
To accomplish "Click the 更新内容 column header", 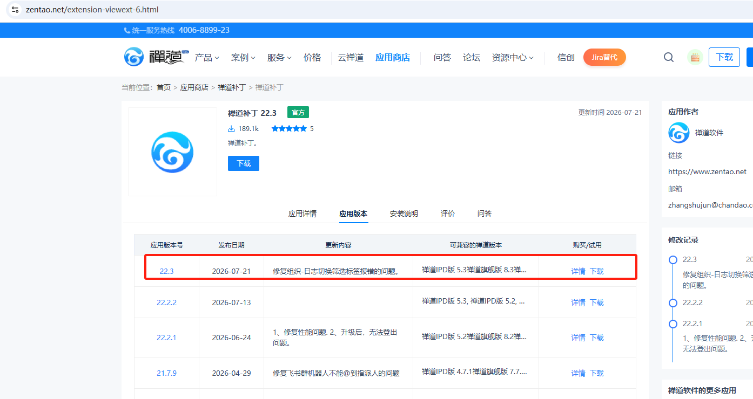I will 338,245.
